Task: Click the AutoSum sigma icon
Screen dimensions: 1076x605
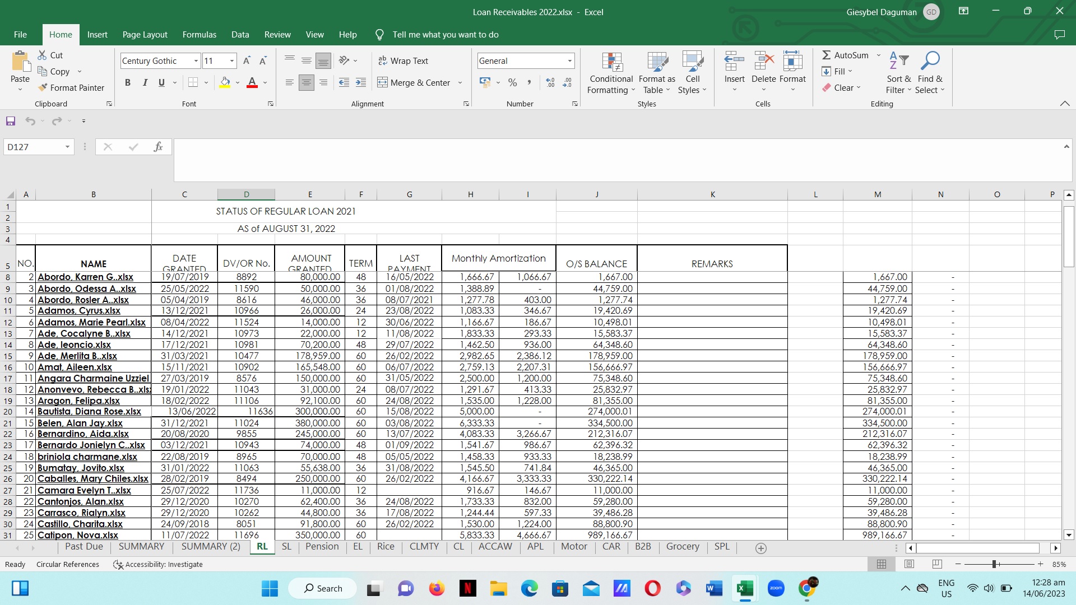Action: coord(826,55)
